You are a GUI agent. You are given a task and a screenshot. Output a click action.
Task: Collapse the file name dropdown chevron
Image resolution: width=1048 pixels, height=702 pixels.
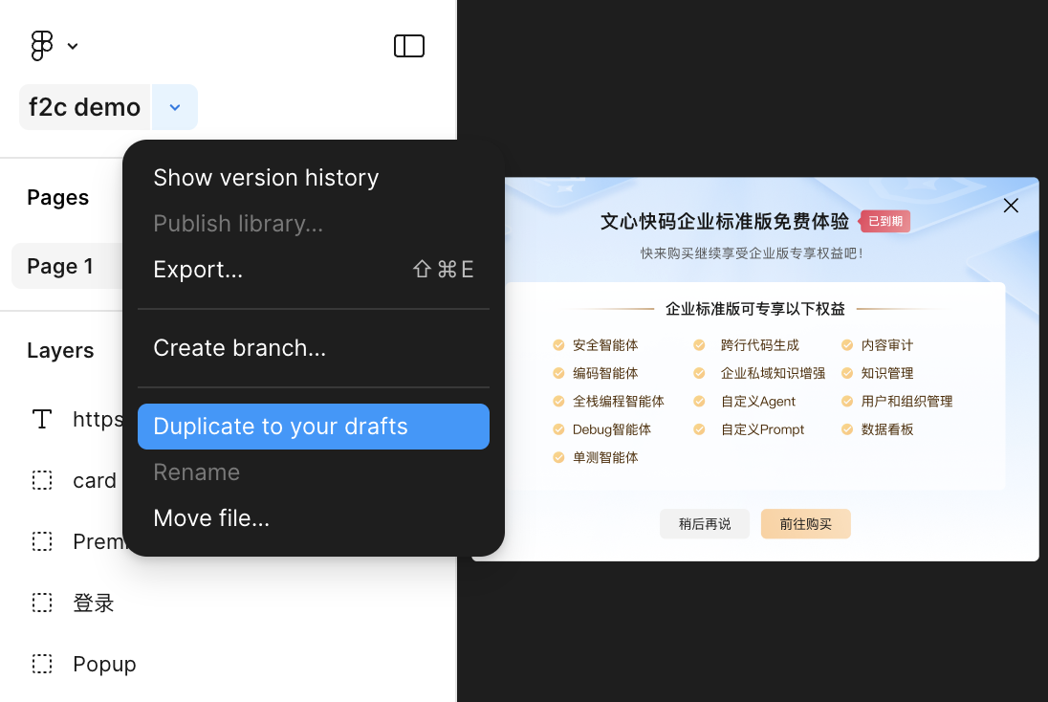pos(174,107)
